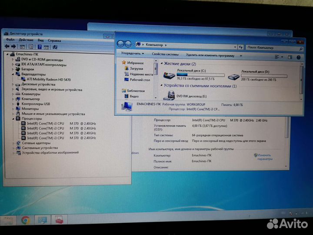Click red toolbox taskbar icon
Viewport: 313px width, 235px height.
click(59, 220)
